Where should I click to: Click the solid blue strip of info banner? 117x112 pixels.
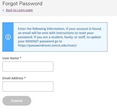pyautogui.click(x=8, y=37)
